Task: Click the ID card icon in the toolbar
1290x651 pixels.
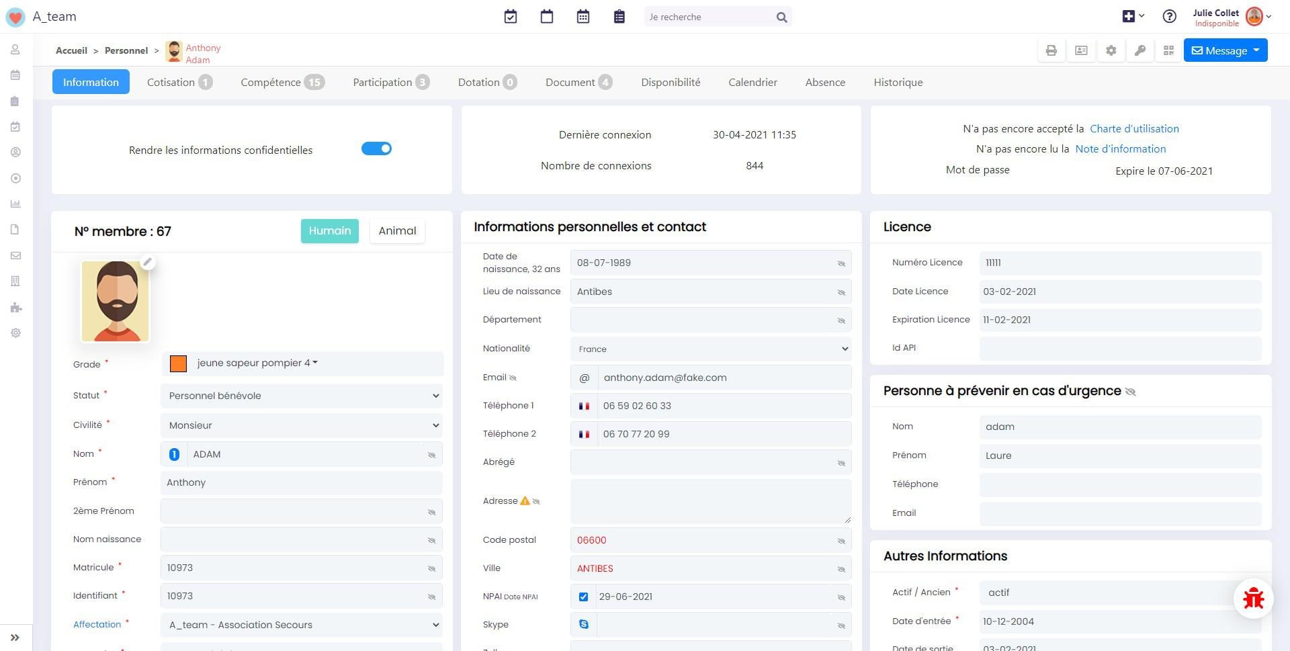Action: click(x=1081, y=50)
